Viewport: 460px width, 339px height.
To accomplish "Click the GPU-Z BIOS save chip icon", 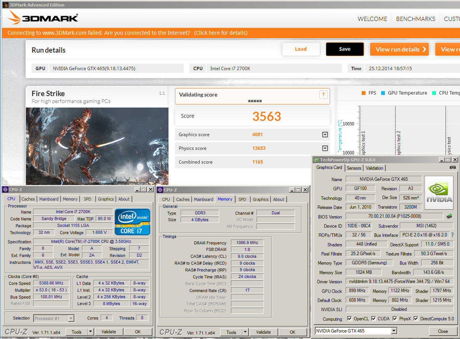I will coord(449,216).
